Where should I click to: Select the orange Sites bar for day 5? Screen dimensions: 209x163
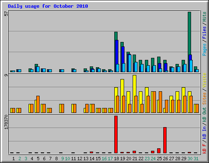point(38,104)
